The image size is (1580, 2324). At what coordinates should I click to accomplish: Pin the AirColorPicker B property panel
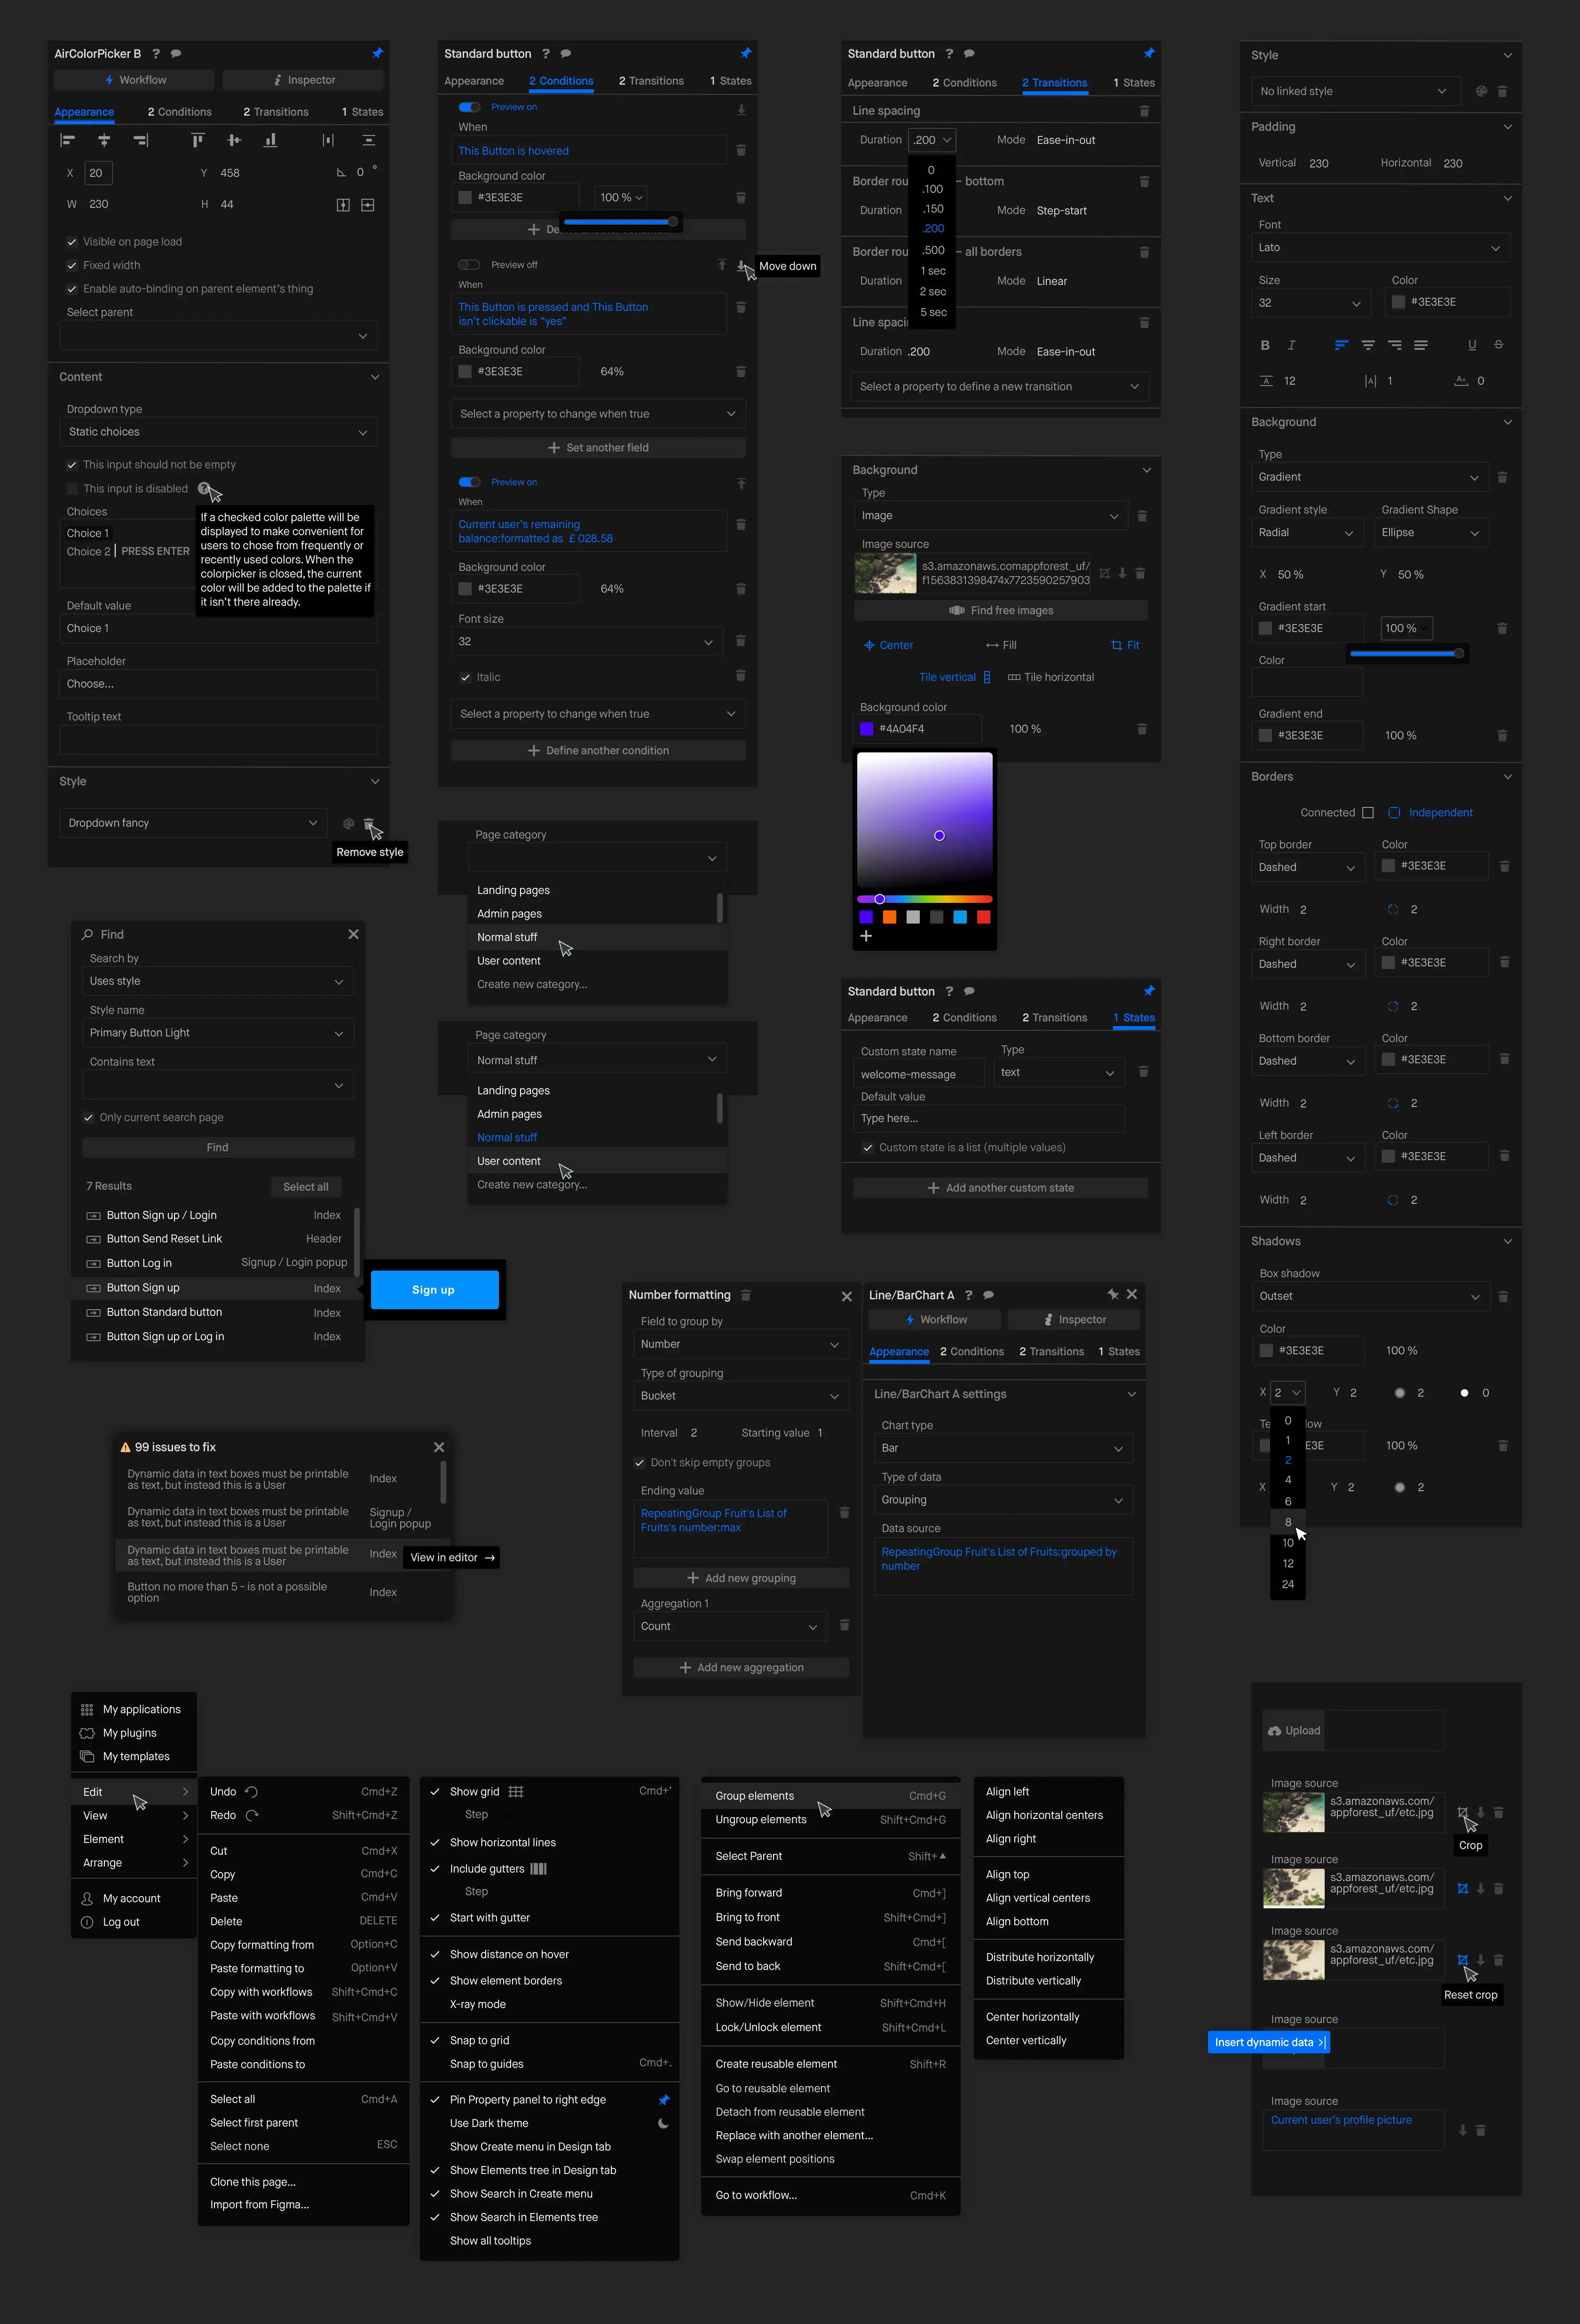[377, 53]
